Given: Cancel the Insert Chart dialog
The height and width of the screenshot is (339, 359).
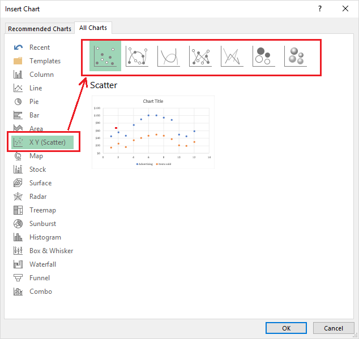Looking at the screenshot, I should coord(334,328).
